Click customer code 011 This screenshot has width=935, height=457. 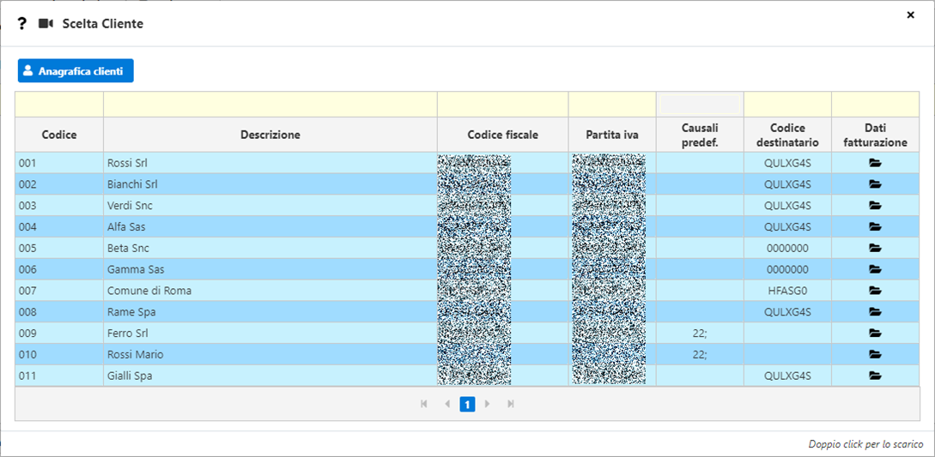tap(27, 376)
